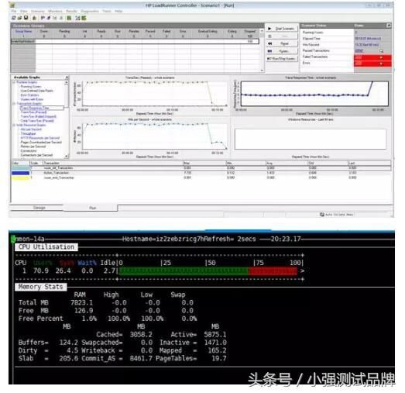Click the empty Windows Resources graph
The height and width of the screenshot is (393, 405).
click(311, 138)
